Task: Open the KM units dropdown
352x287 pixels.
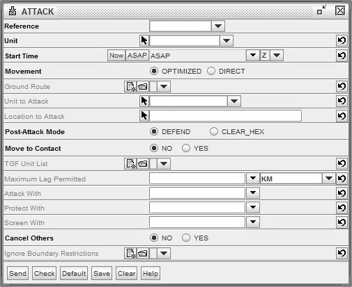Action: click(328, 179)
